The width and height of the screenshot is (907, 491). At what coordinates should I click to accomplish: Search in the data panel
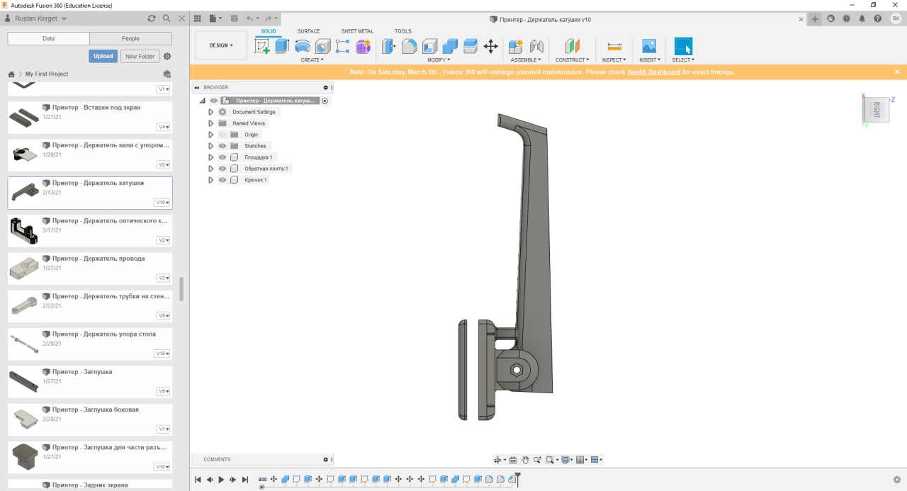pyautogui.click(x=167, y=18)
